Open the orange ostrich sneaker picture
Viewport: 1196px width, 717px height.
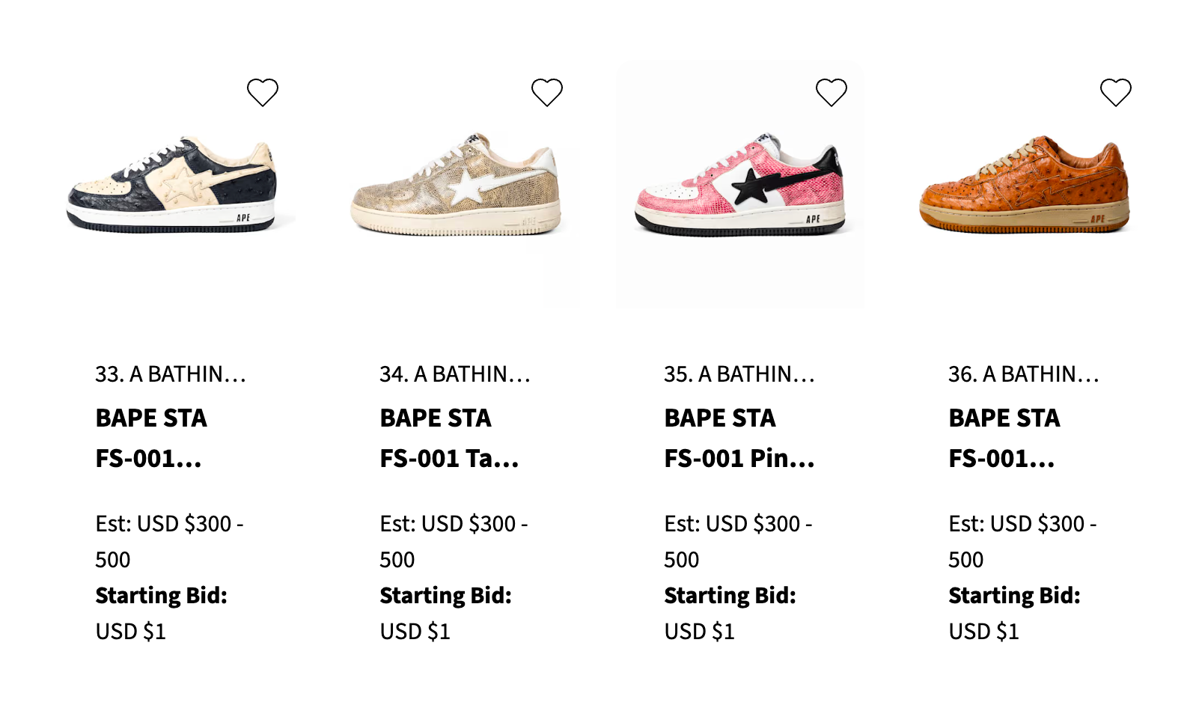tap(1025, 186)
